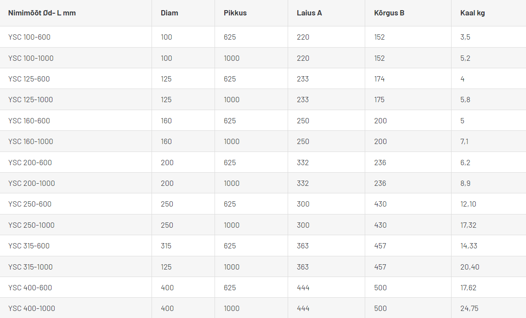526x318 pixels.
Task: Click the Nimimõõt Ød- L mm column header
Action: point(42,13)
